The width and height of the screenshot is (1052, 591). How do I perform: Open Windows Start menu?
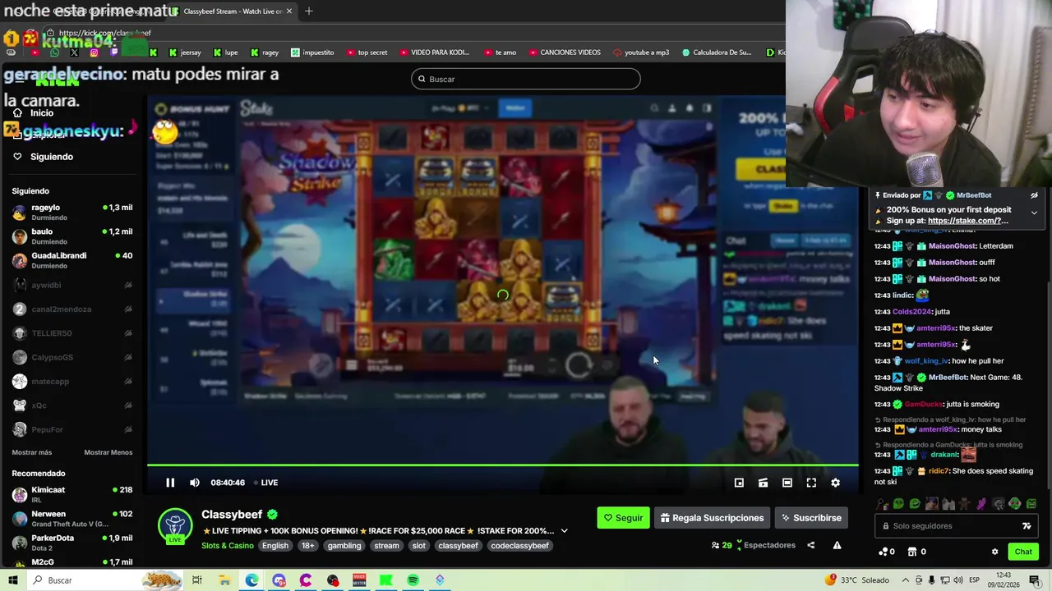[x=13, y=580]
